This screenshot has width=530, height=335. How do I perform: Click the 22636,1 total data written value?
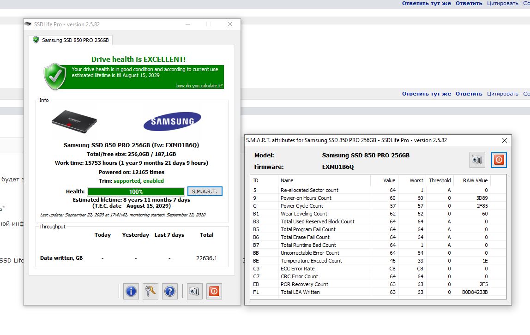click(206, 258)
